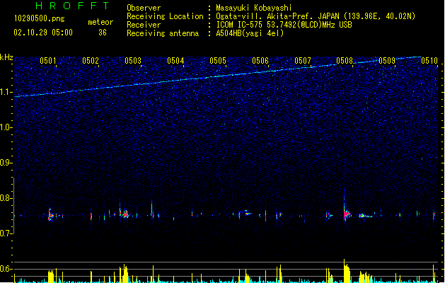The height and width of the screenshot is (283, 445).
Task: Click the 0.7 frequency axis label
Action: pyautogui.click(x=6, y=233)
